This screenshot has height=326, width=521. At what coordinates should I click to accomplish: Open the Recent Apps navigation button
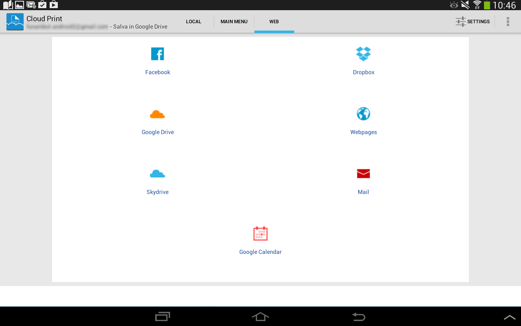[x=162, y=316]
